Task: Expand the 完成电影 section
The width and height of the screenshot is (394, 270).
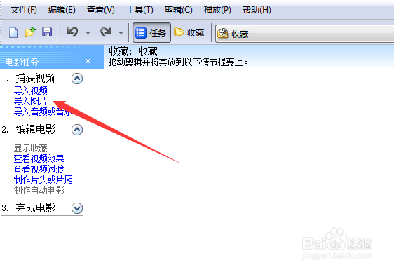Action: pos(77,208)
